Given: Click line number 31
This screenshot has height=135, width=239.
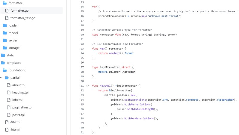Looking at the screenshot, I should [x=82, y=86].
